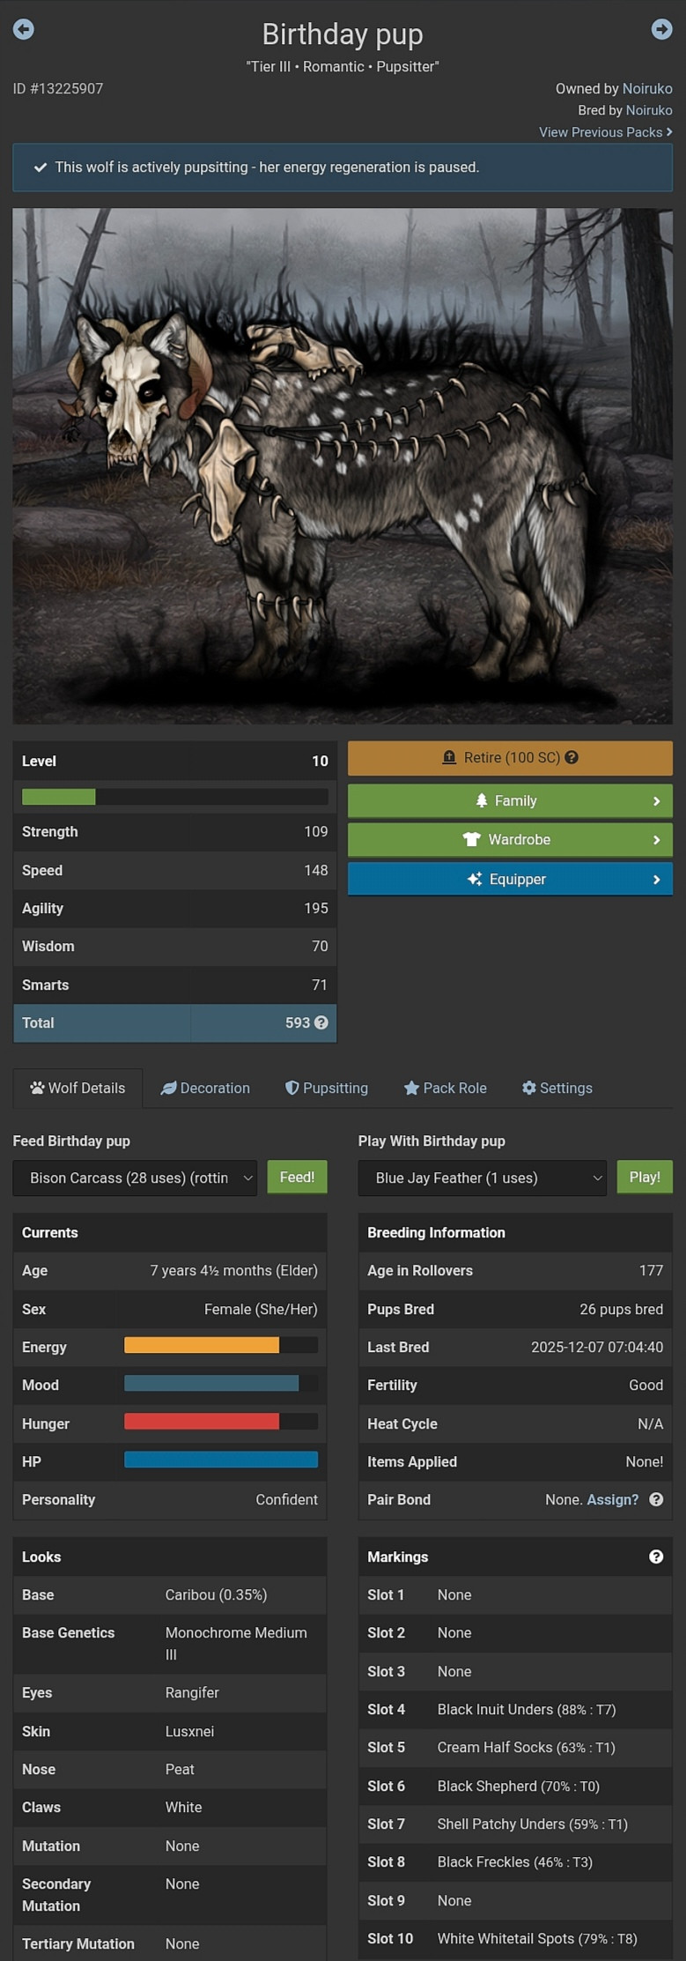Click the wolf portrait image

pos(343,466)
